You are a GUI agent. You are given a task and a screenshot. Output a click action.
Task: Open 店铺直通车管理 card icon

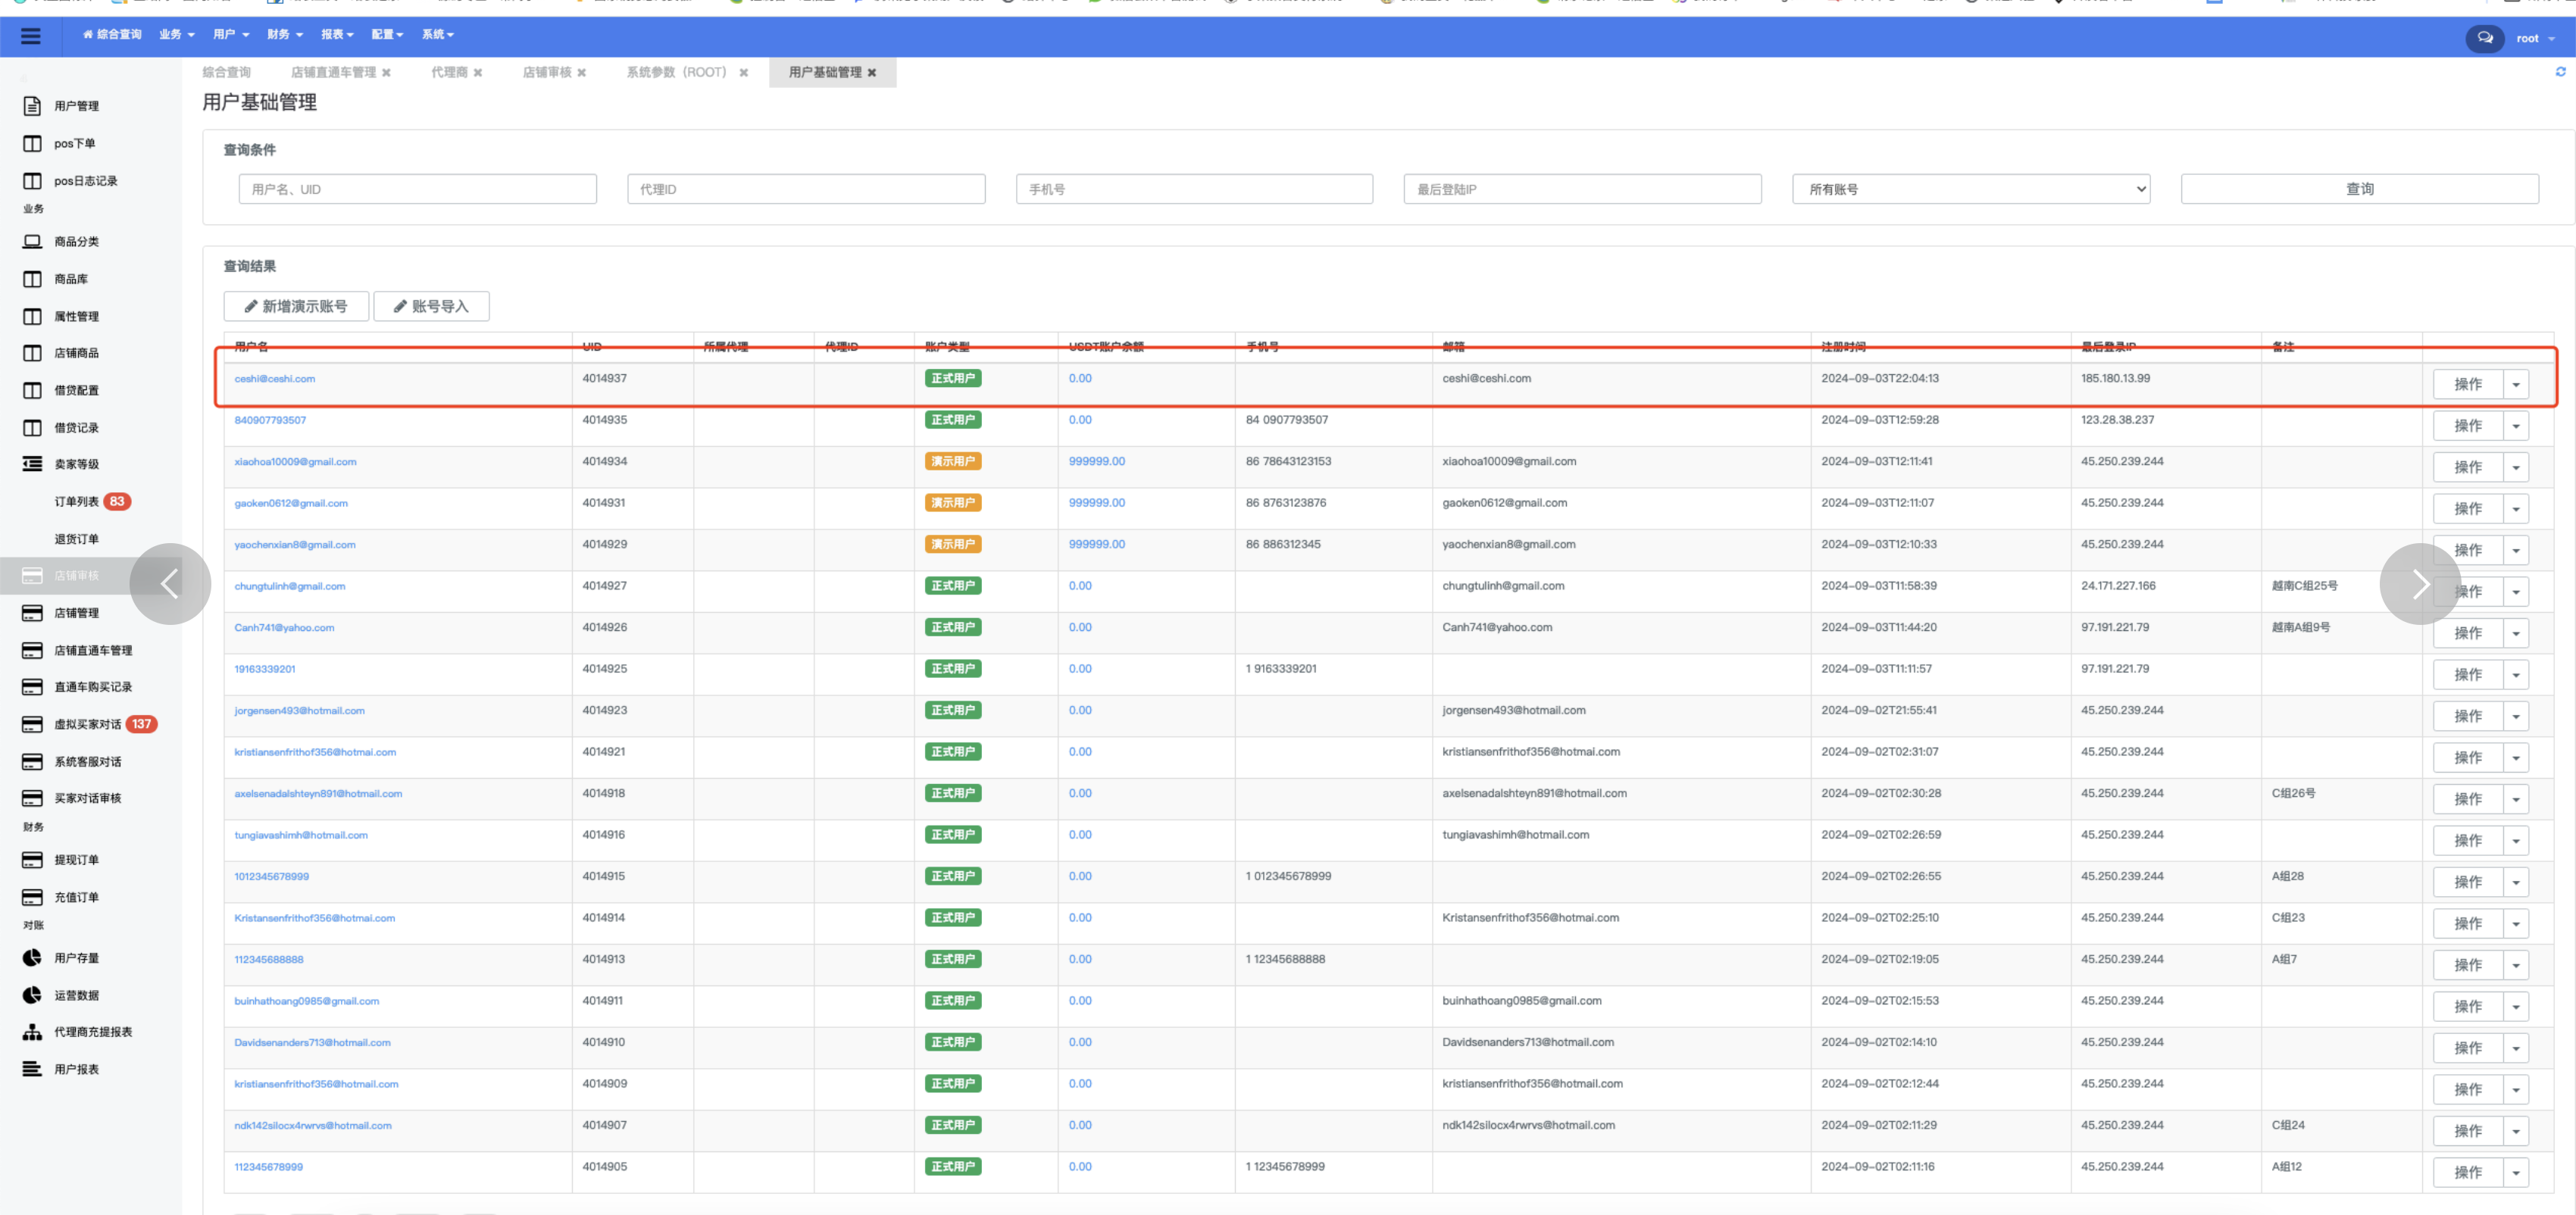(x=32, y=650)
